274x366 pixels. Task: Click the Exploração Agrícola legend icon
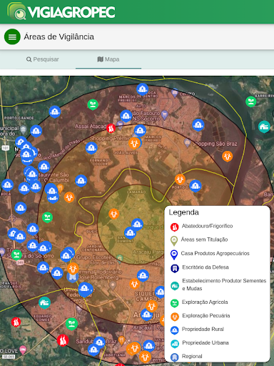pos(175,303)
